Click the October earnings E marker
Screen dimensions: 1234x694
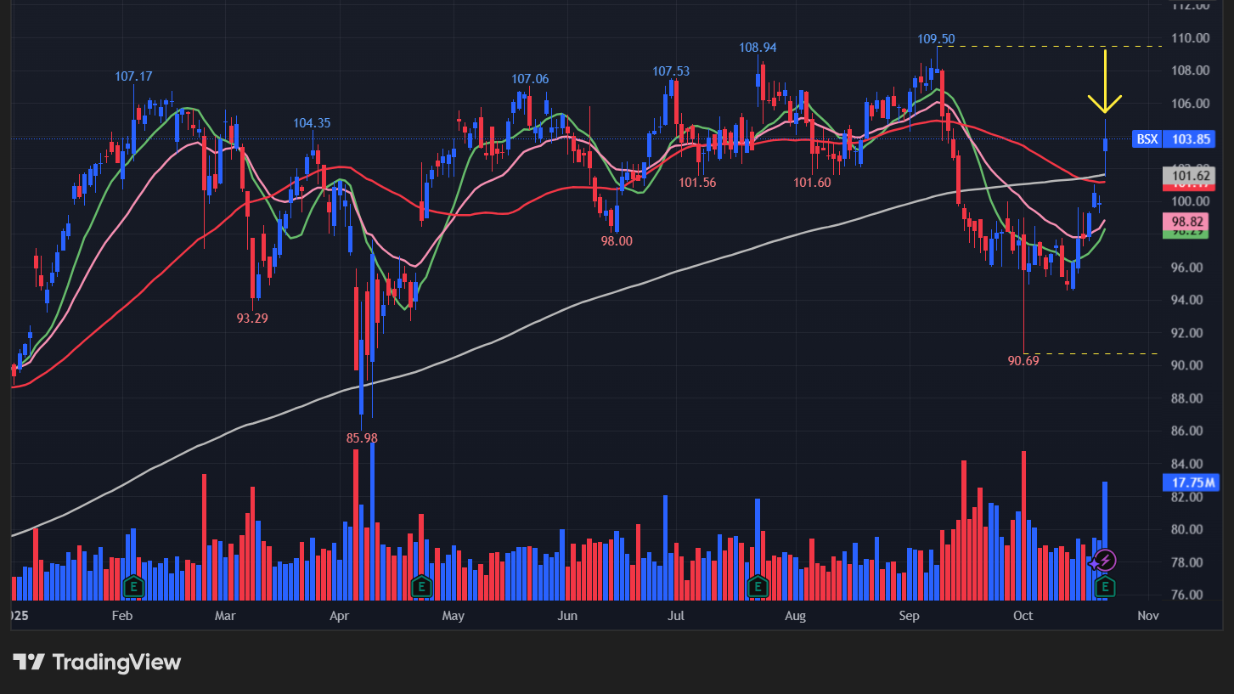click(1105, 585)
